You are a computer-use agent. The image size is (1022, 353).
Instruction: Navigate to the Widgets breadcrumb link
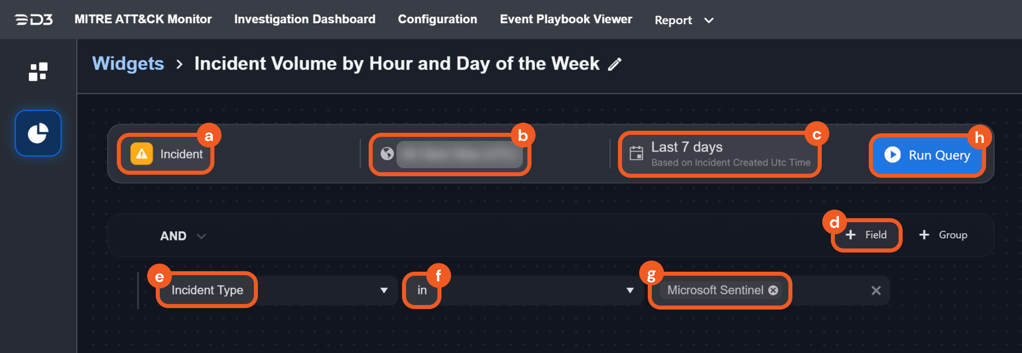point(128,64)
